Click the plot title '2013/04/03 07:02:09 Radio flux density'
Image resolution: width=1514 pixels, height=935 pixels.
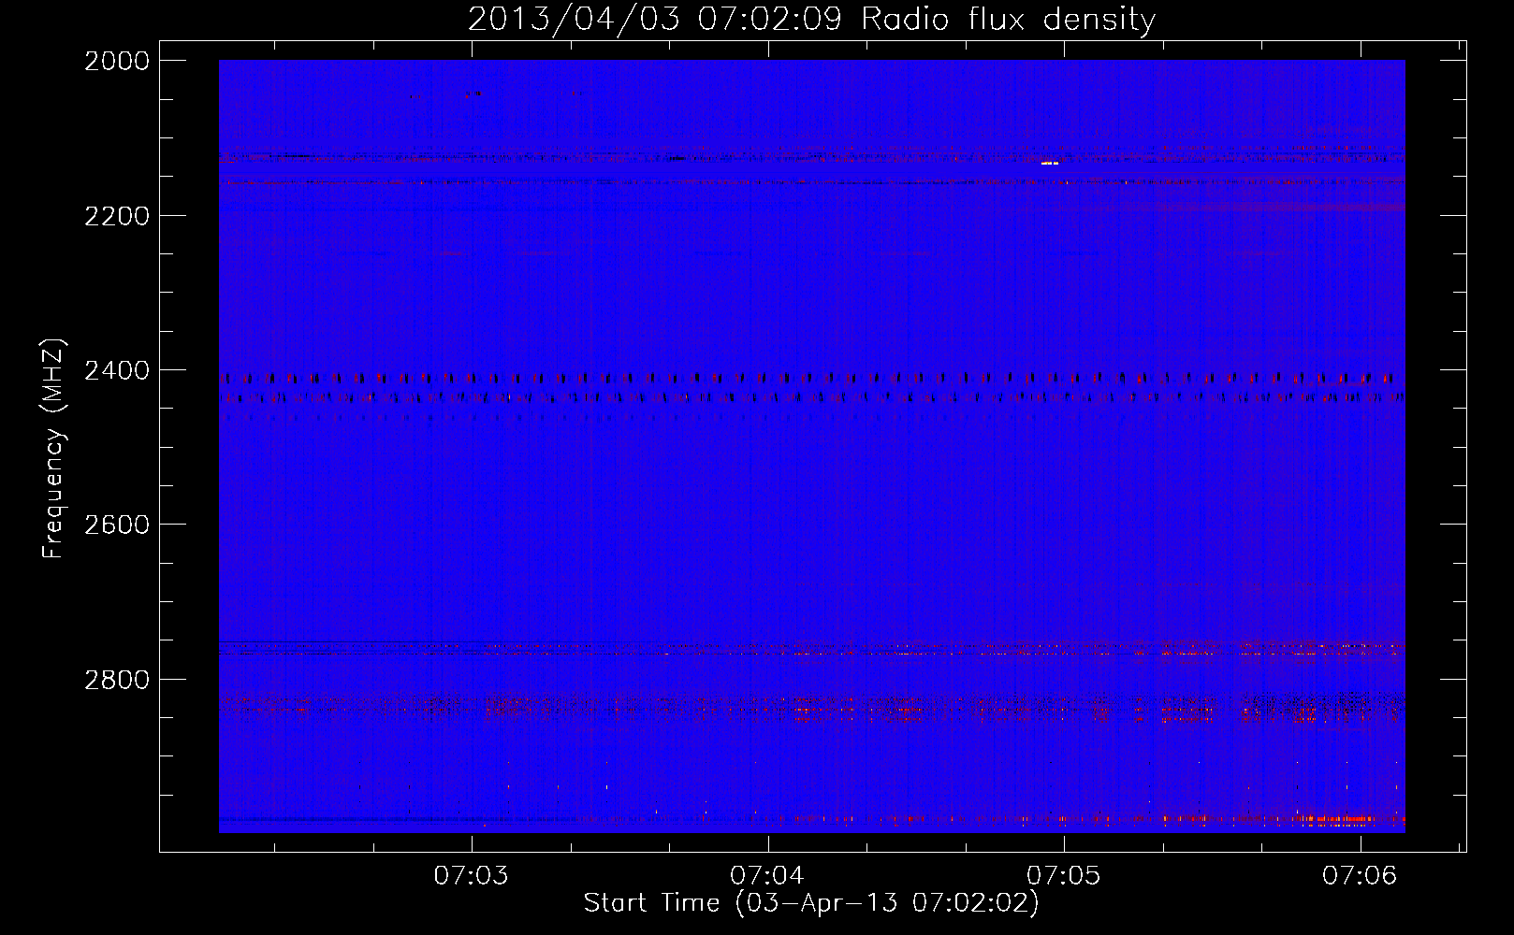coord(811,20)
